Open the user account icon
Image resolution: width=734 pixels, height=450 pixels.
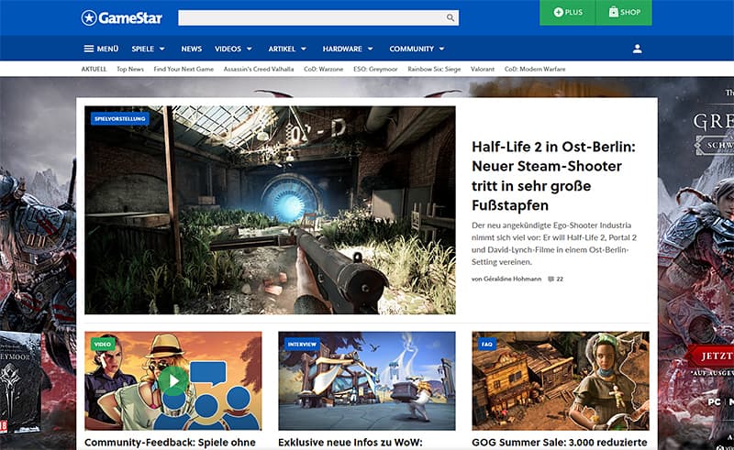click(637, 49)
